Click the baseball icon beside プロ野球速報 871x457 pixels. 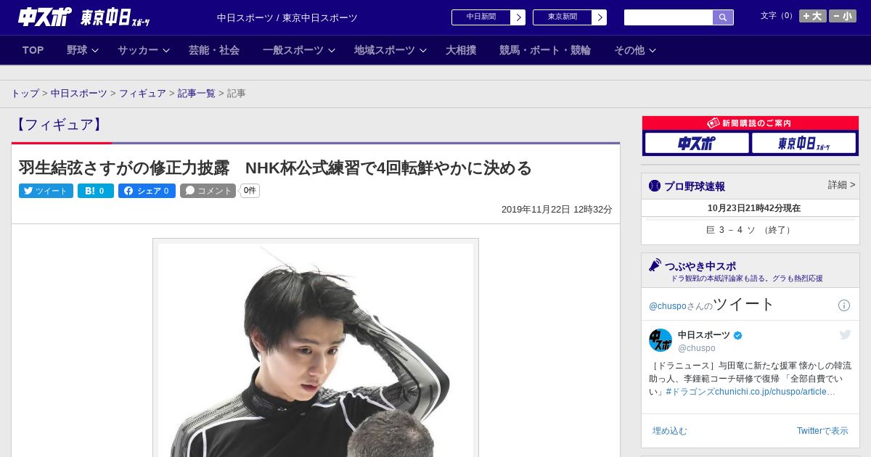(655, 186)
